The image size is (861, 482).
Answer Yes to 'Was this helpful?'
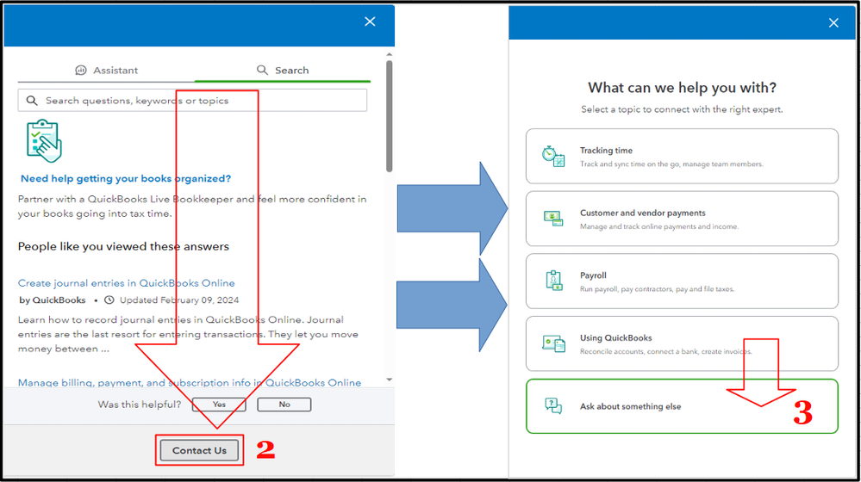coord(219,405)
